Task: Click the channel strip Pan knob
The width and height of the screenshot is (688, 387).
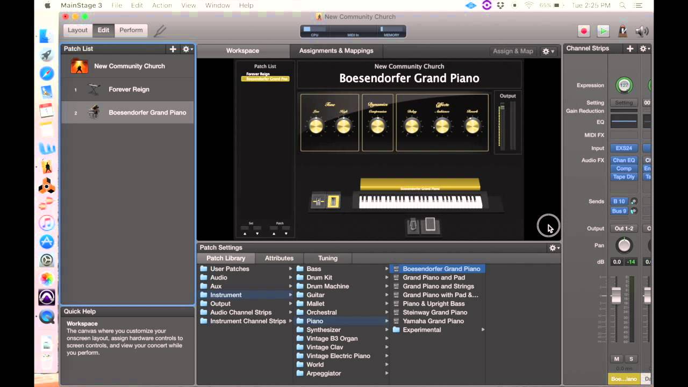Action: [624, 246]
